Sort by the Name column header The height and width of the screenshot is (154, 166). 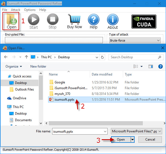[x=53, y=74]
